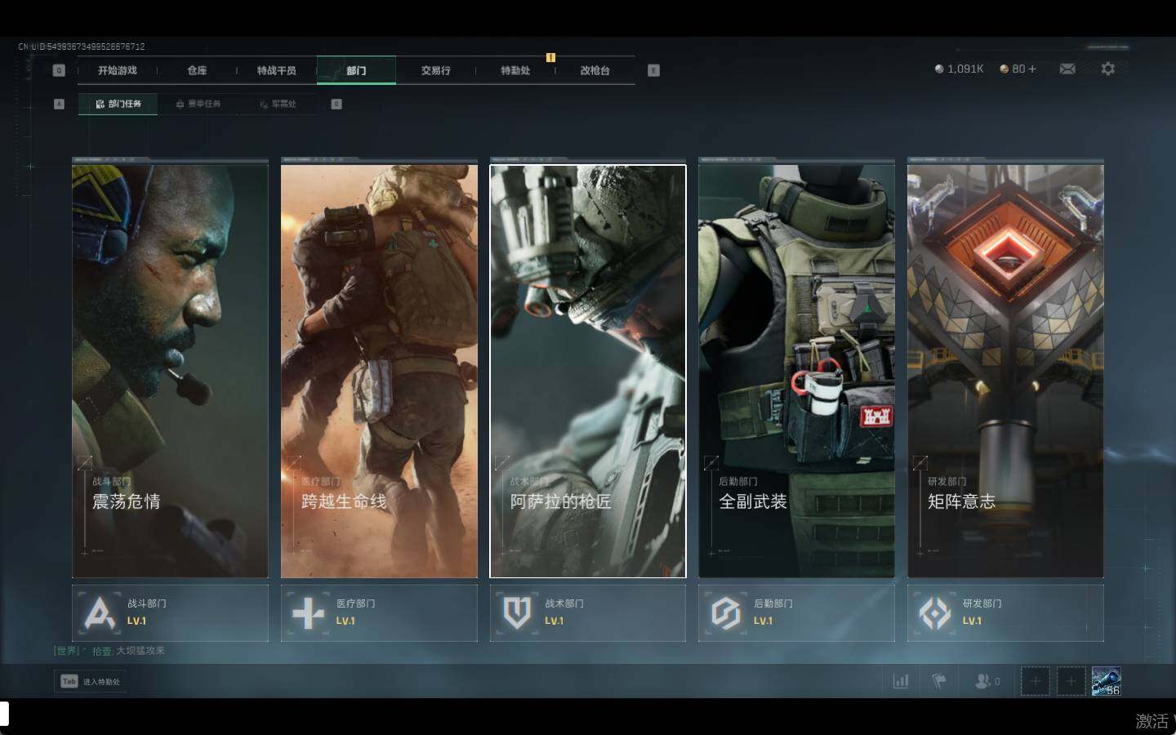Select the 阿萨拉的枪匠 tactical department card
This screenshot has width=1176, height=735.
tap(588, 371)
